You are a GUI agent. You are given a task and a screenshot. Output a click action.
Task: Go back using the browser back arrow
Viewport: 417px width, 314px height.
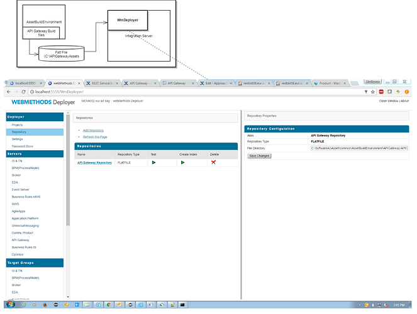click(9, 92)
